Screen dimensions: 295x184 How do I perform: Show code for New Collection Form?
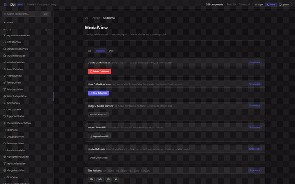point(255,84)
